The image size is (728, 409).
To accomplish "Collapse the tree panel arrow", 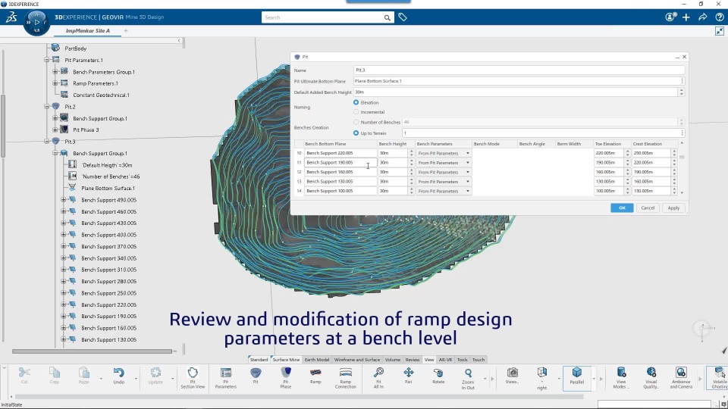I will point(179,41).
